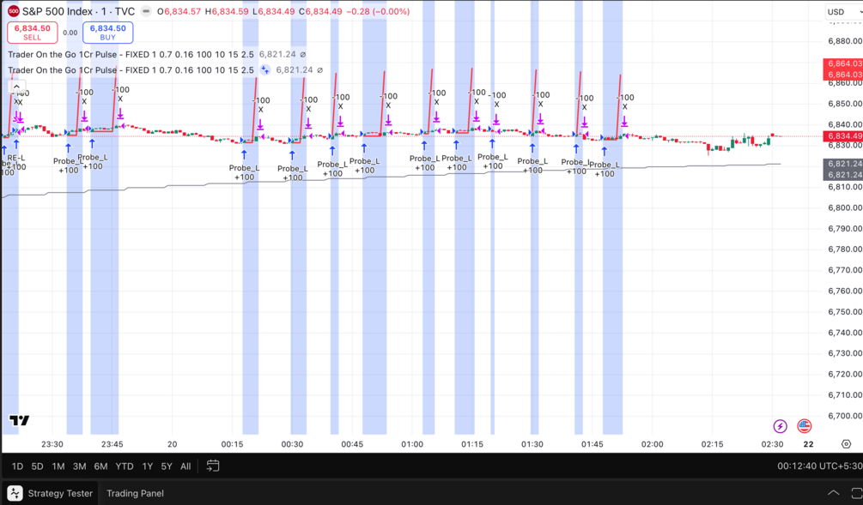Click the RE-L trade marker label
This screenshot has height=505, width=863.
point(16,158)
